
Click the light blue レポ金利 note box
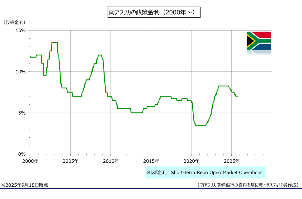205,172
